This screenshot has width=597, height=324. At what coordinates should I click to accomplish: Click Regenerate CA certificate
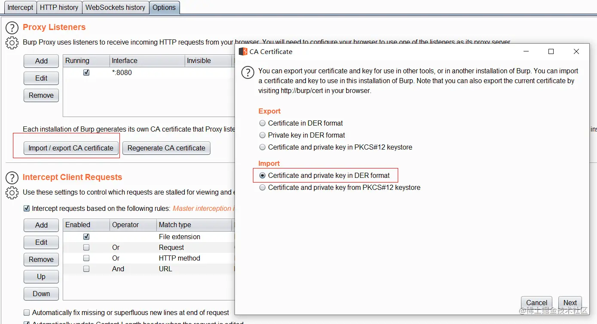(x=166, y=148)
